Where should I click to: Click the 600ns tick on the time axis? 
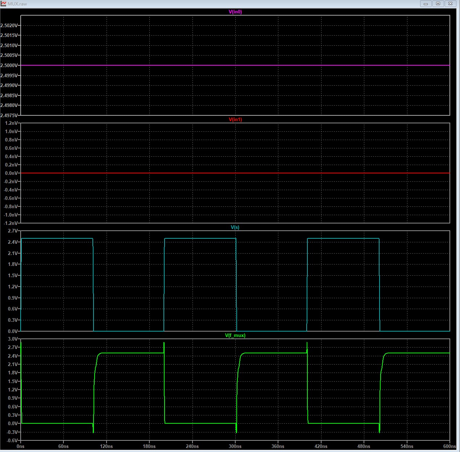point(449,446)
